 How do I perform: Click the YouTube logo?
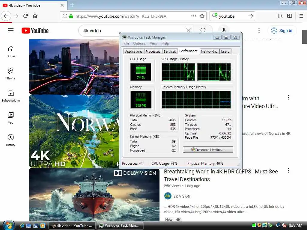[x=35, y=31]
